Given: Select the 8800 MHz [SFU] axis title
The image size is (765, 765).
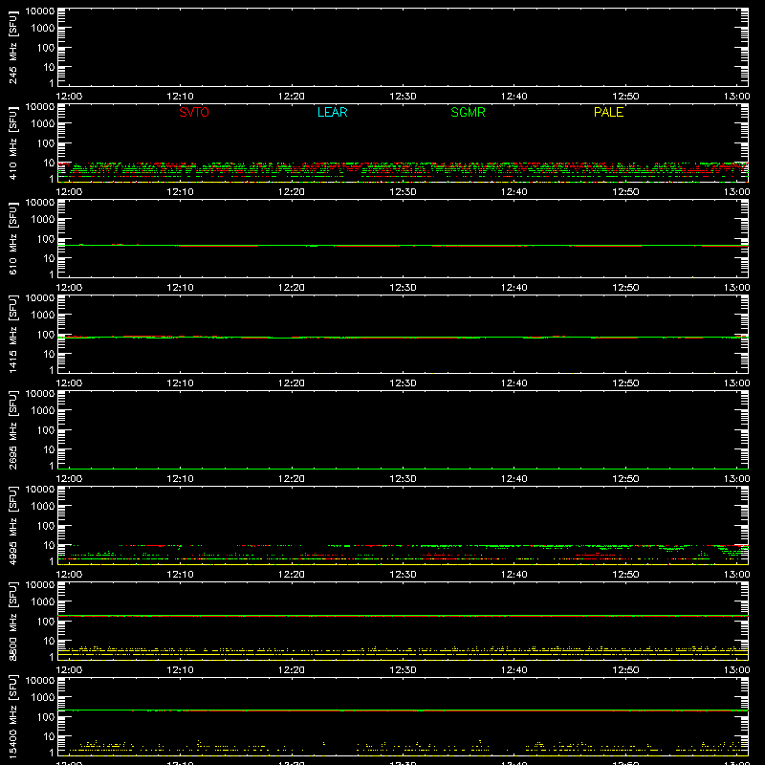Looking at the screenshot, I should pyautogui.click(x=12, y=621).
